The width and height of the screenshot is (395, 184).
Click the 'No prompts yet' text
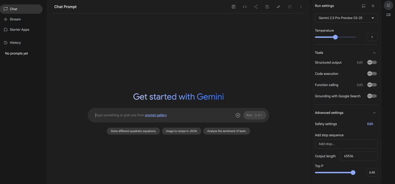(x=16, y=53)
